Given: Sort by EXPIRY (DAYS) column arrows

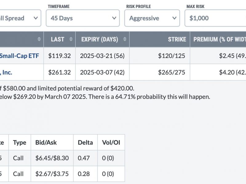Looking at the screenshot, I should (x=125, y=39).
